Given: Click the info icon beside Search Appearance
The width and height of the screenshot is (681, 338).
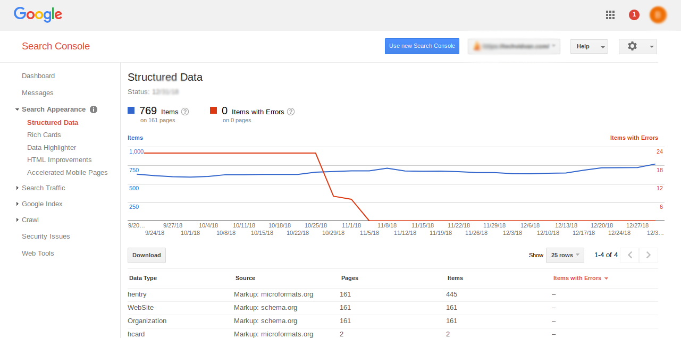Looking at the screenshot, I should tap(94, 109).
